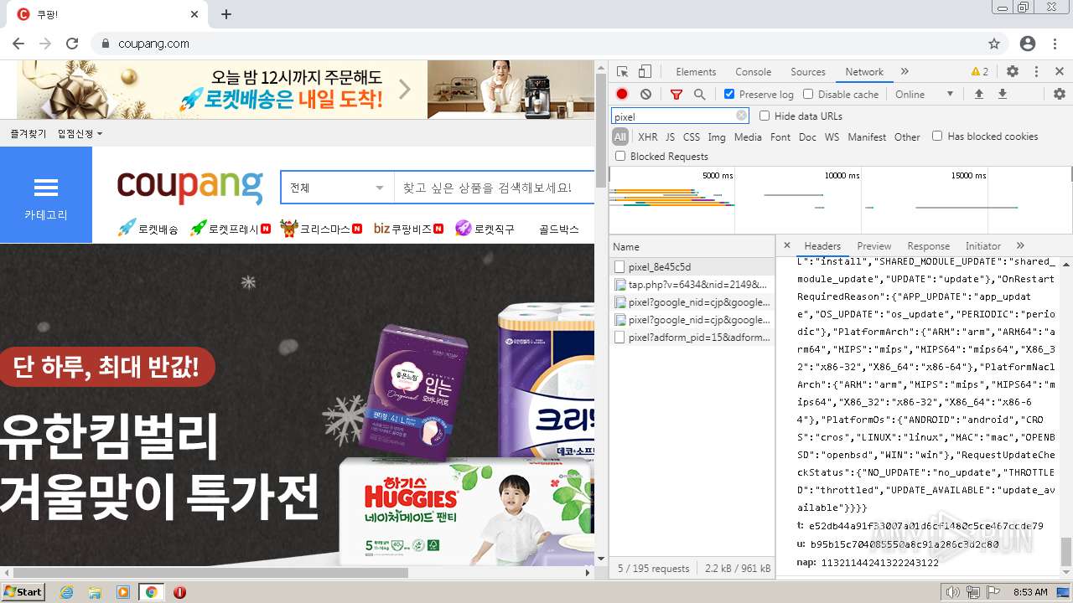Open the Response tab
This screenshot has width=1073, height=603.
(928, 246)
